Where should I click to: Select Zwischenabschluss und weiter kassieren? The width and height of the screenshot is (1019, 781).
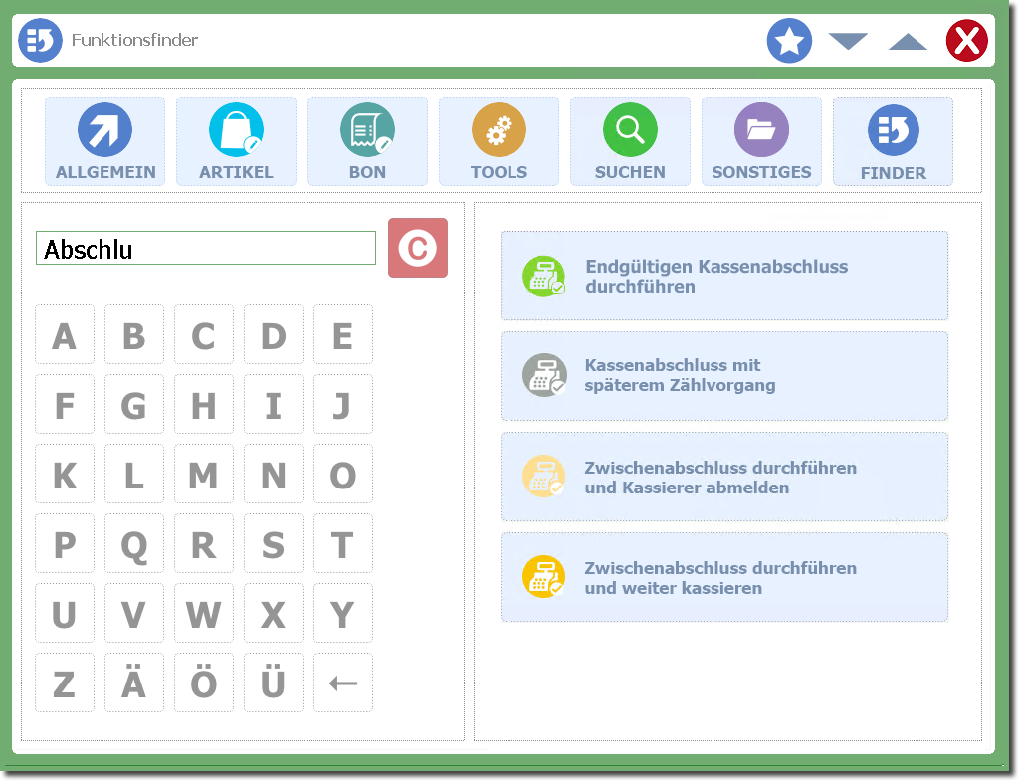coord(723,578)
